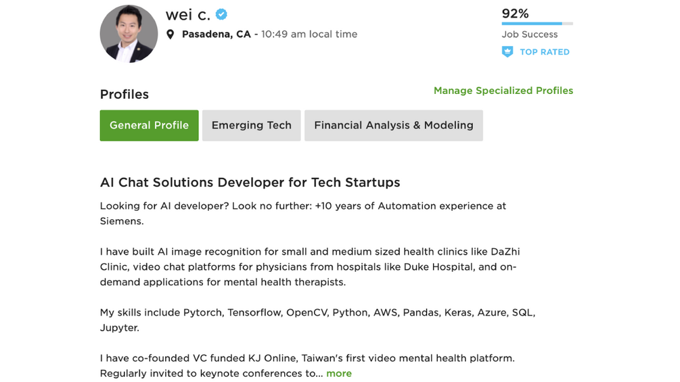Click the blue verified badge beside wei c.
The height and width of the screenshot is (382, 680).
tap(221, 14)
